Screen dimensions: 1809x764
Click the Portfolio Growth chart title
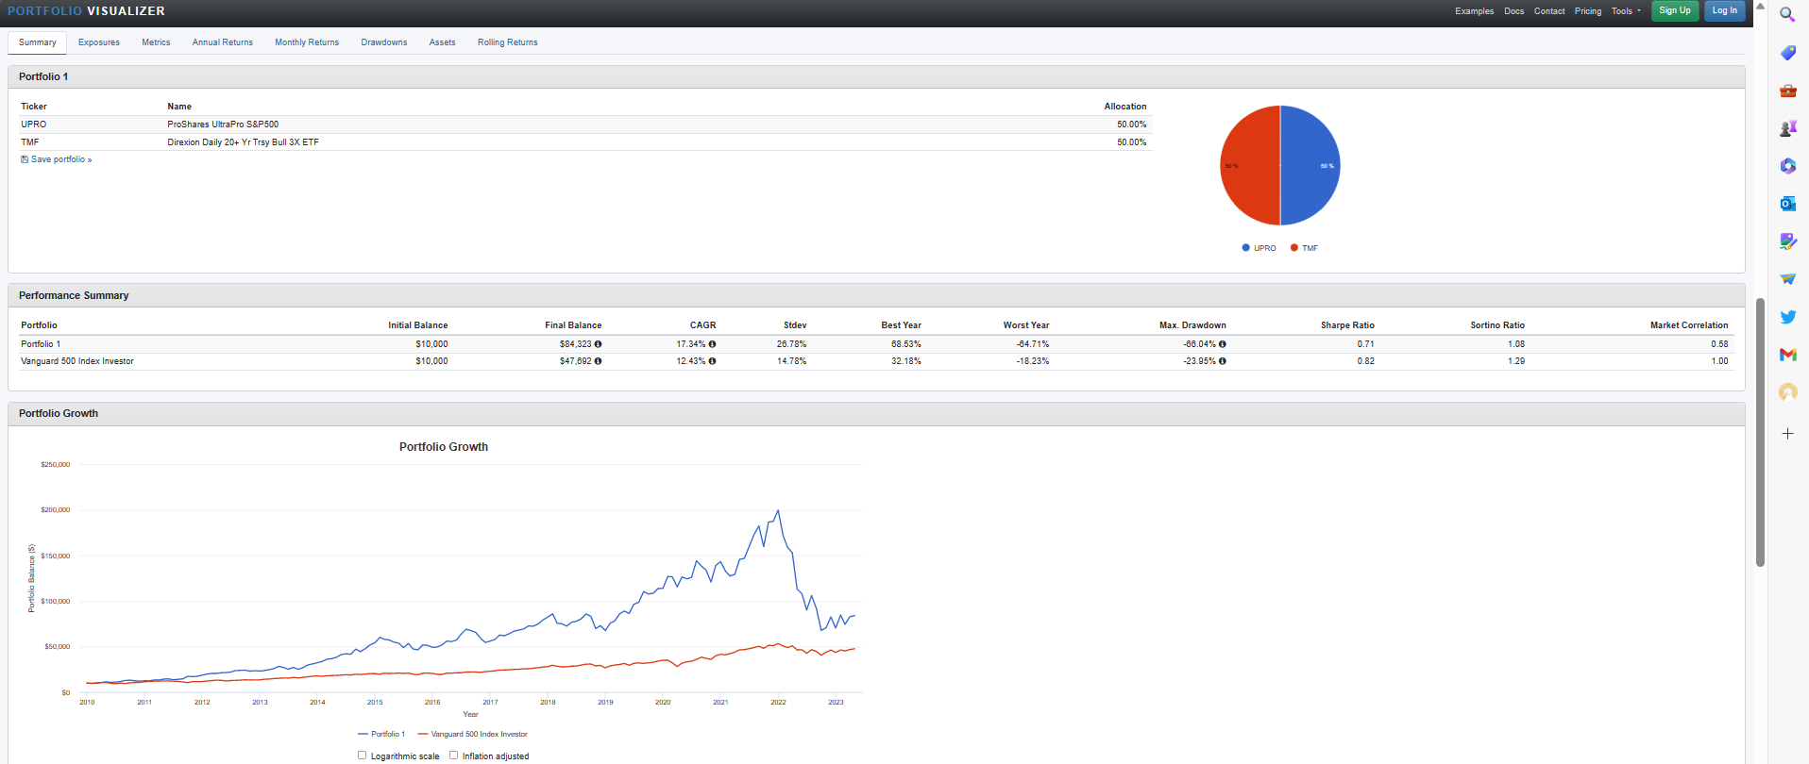coord(444,447)
